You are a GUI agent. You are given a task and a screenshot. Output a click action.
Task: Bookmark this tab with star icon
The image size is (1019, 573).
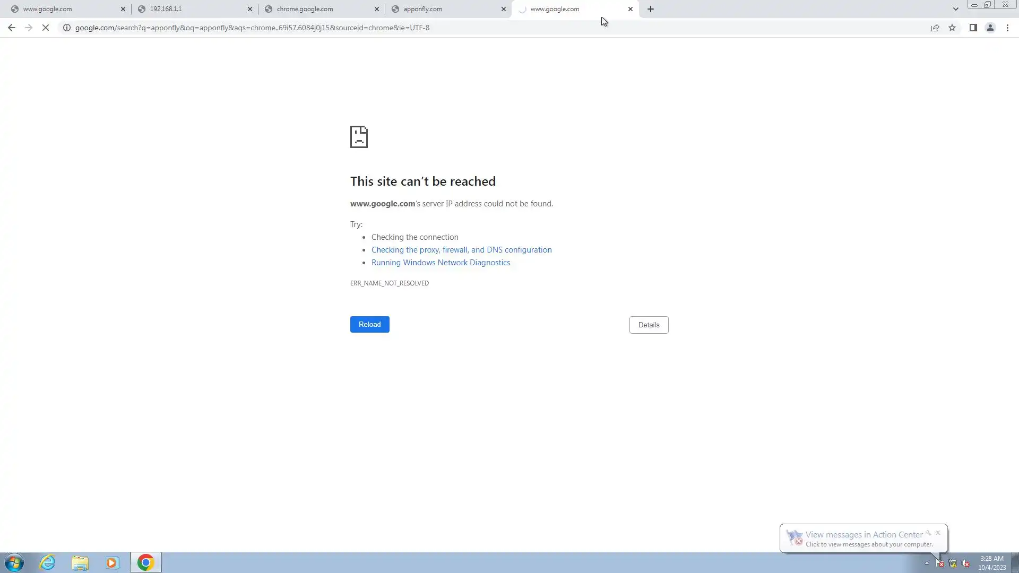pos(952,28)
